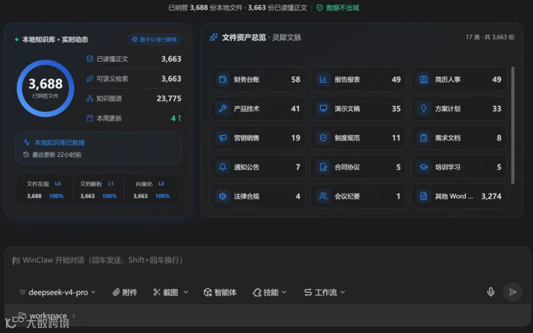533x333 pixels.
Task: Click the 17 类 · 共 3,663 份 summary
Action: click(490, 37)
